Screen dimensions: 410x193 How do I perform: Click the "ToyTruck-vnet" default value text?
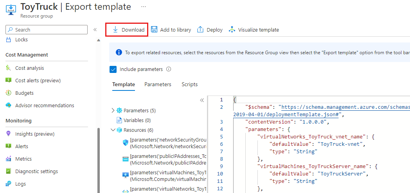(x=341, y=144)
